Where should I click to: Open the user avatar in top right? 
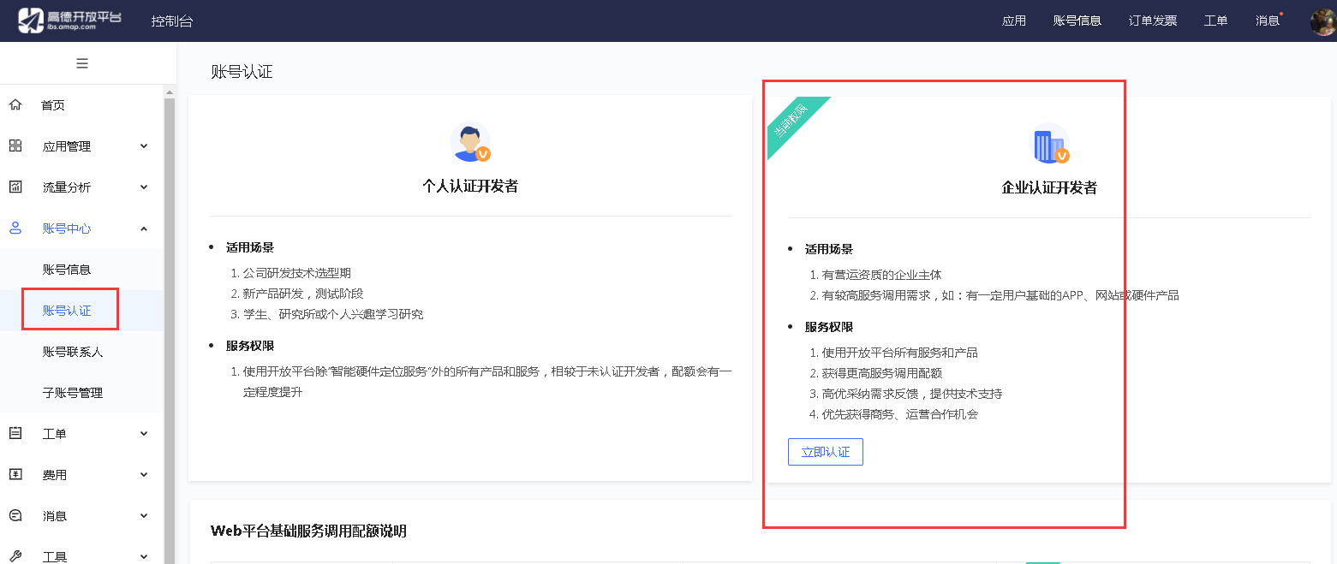(1322, 21)
